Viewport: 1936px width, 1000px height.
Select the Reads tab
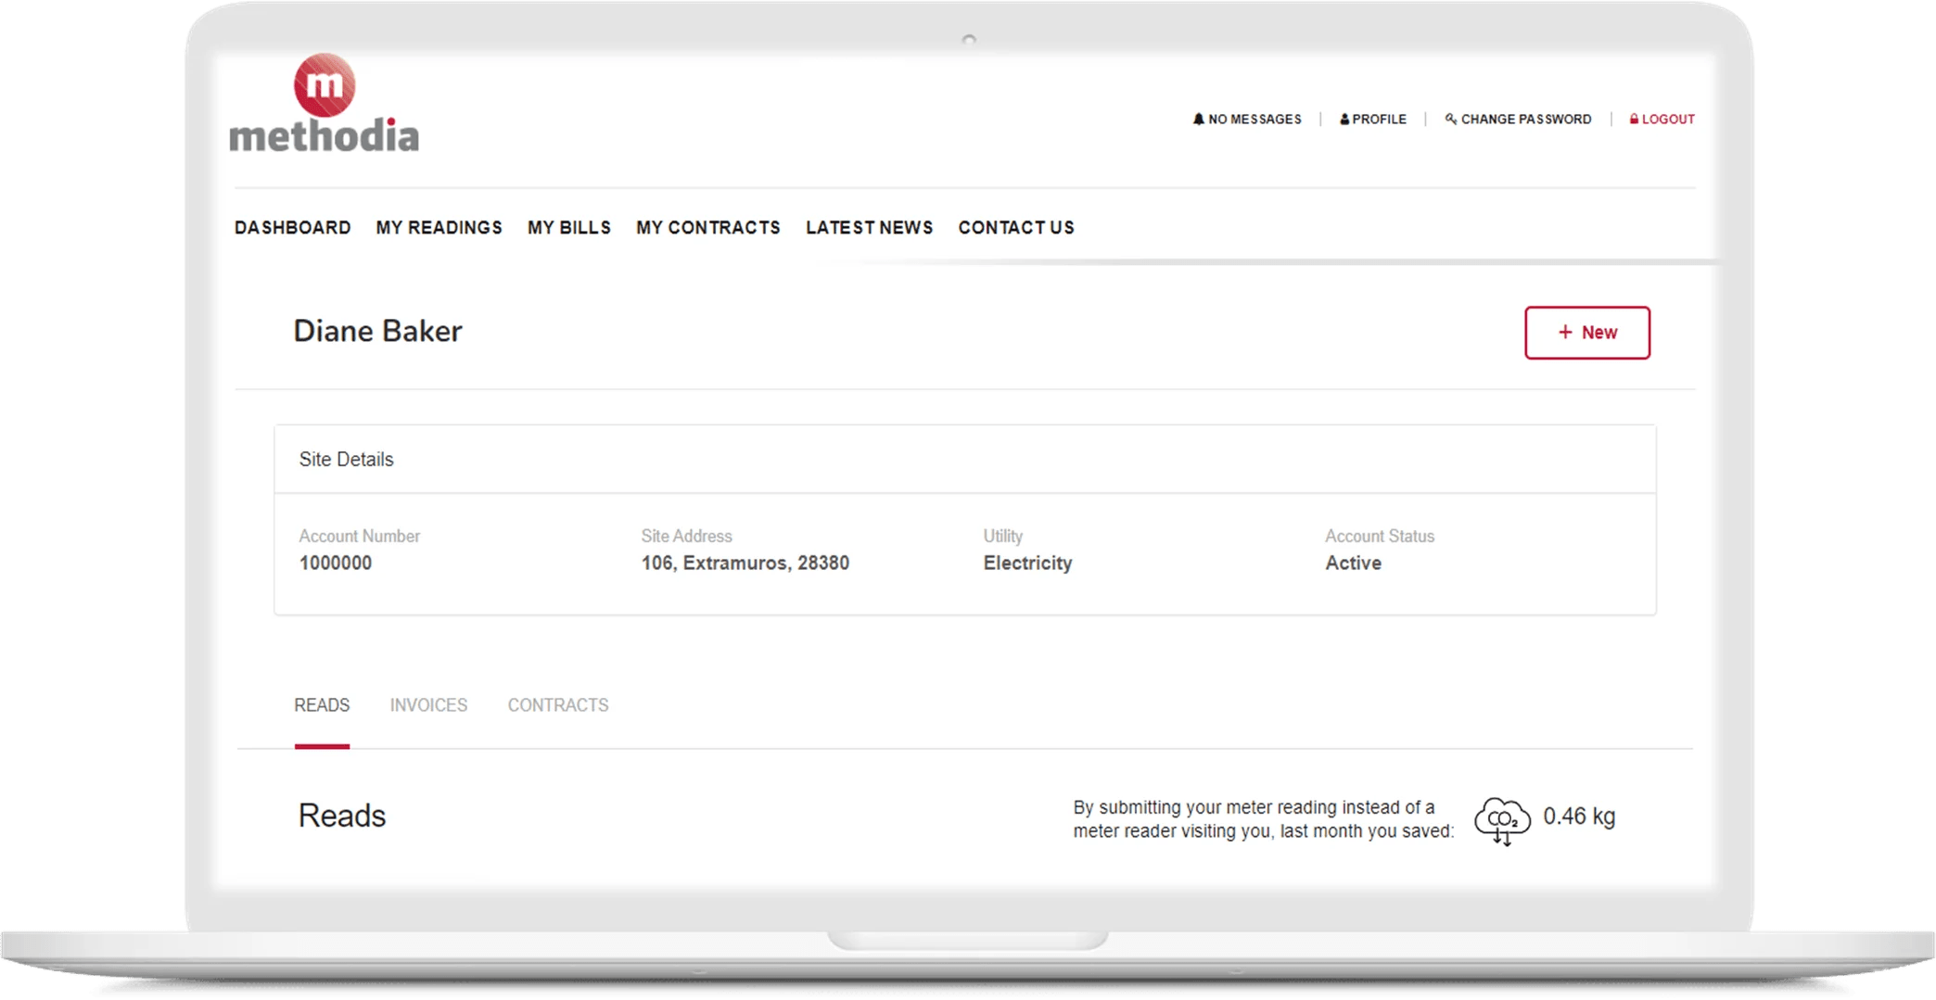click(322, 705)
